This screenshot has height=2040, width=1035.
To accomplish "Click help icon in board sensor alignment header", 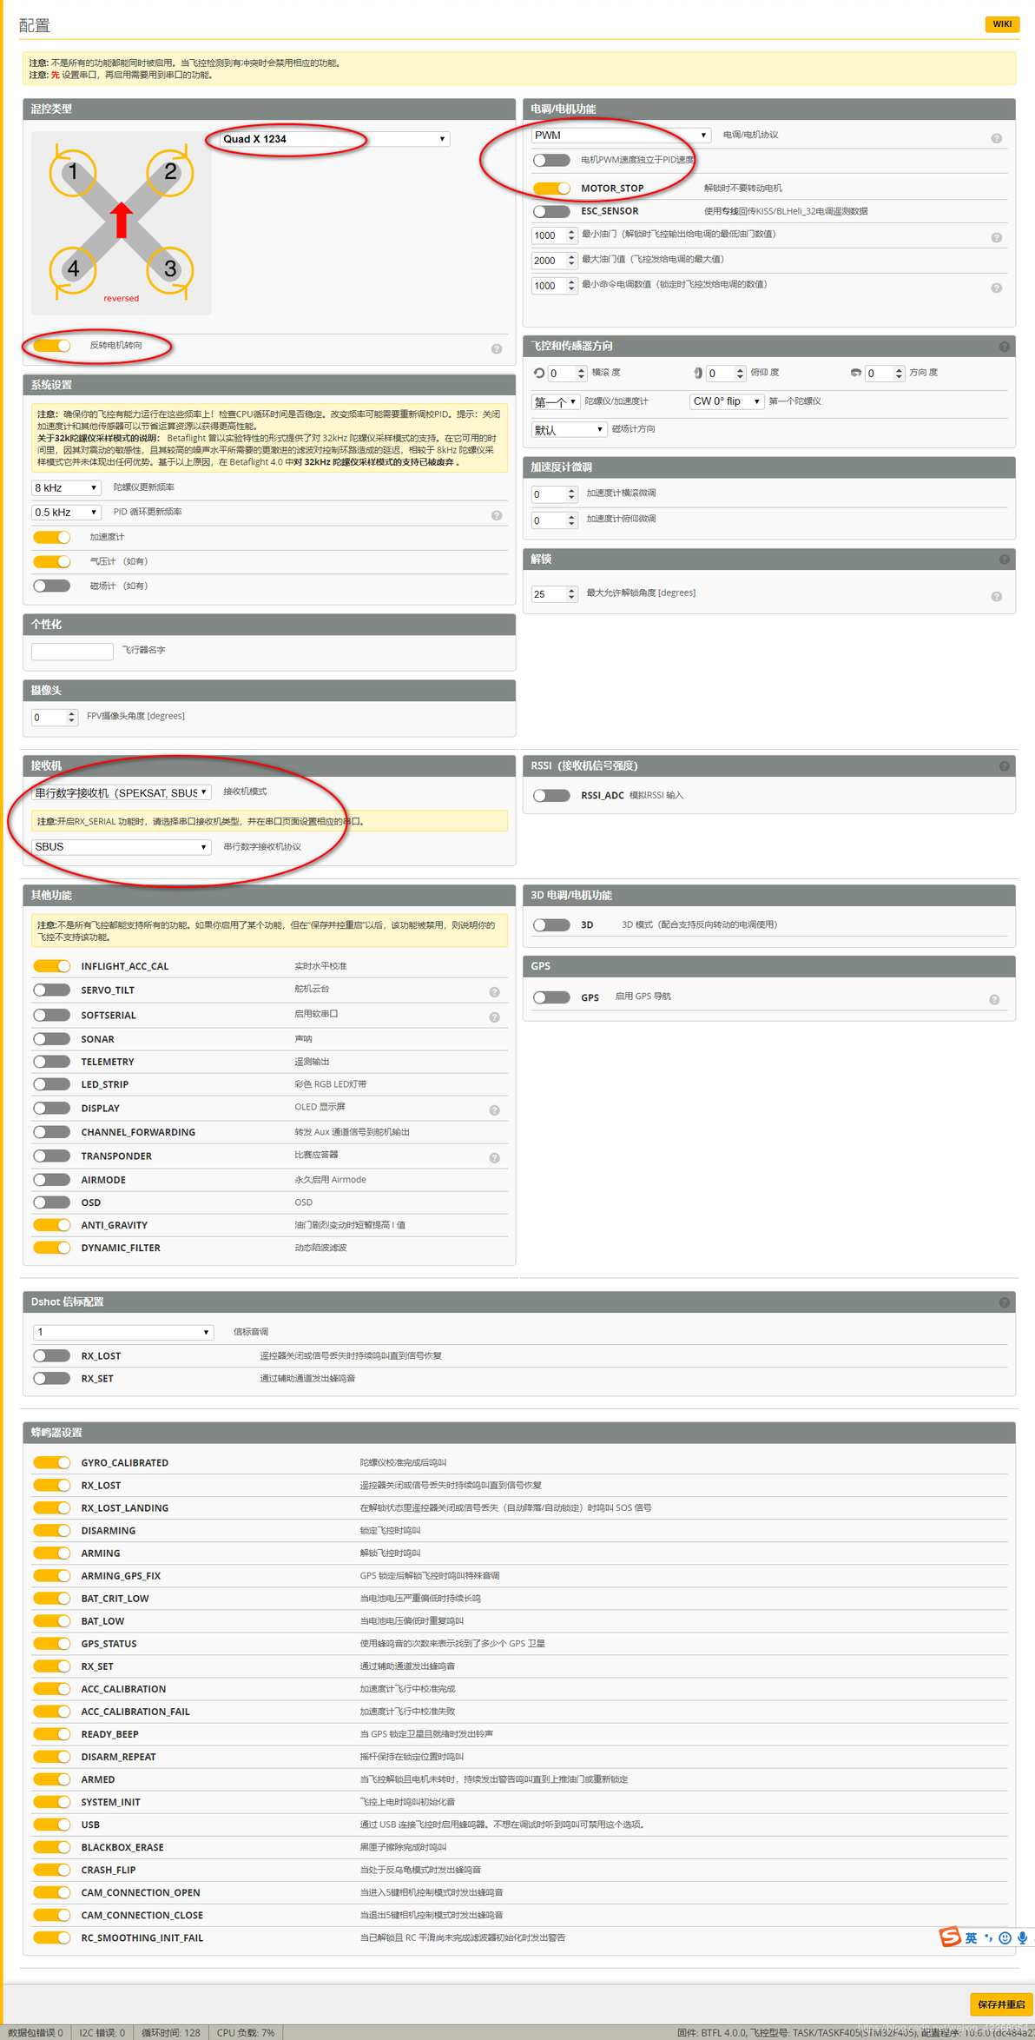I will (x=1004, y=347).
